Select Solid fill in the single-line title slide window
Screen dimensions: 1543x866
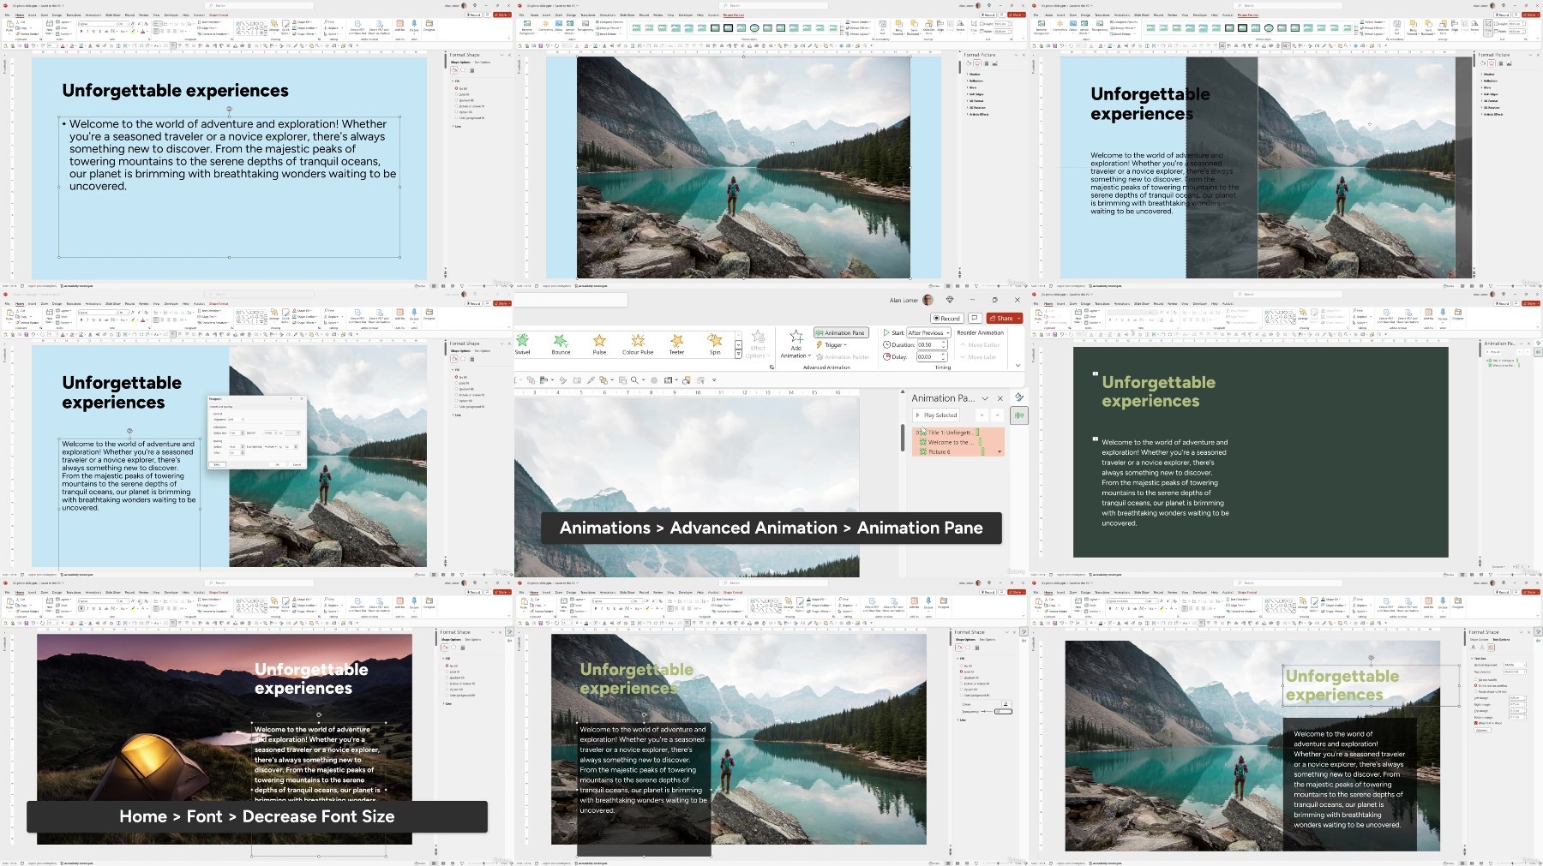click(464, 94)
